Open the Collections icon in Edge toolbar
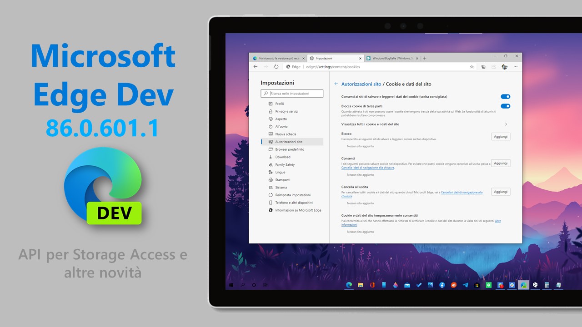Viewport: 582px width, 327px height. pos(483,66)
